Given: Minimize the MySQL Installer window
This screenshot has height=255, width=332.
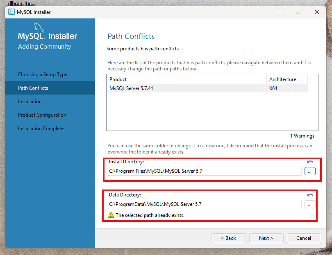Looking at the screenshot, I should [280, 12].
